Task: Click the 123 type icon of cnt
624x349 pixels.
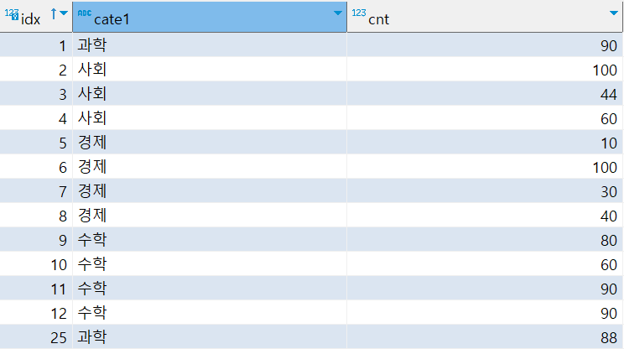Action: [359, 13]
